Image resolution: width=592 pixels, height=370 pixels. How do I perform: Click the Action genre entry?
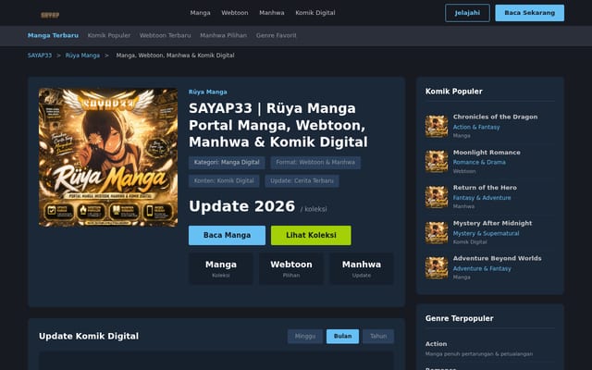coord(490,349)
